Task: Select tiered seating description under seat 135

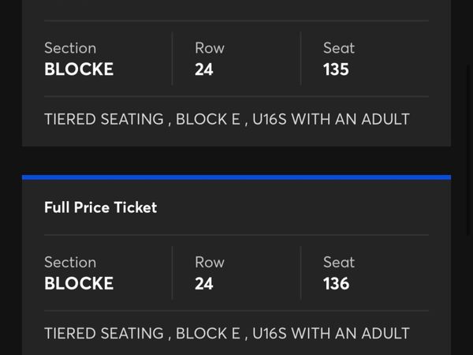Action: tap(103, 120)
